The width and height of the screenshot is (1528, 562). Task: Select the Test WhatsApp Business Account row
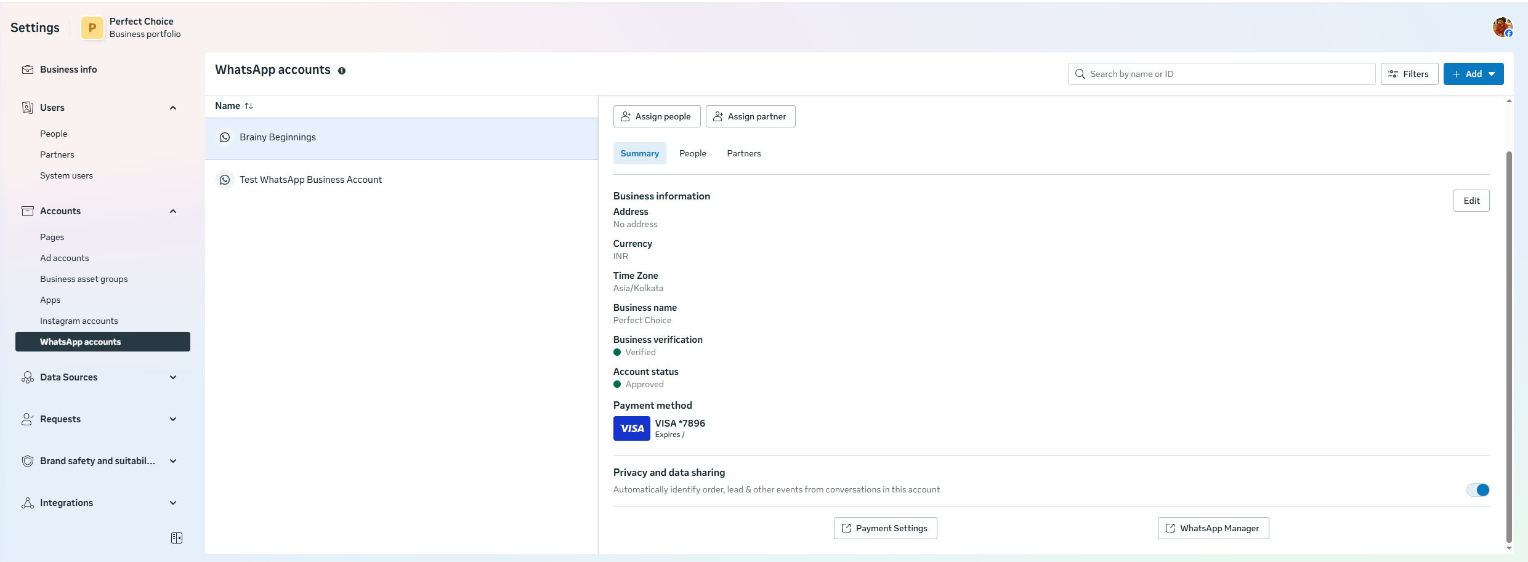click(402, 180)
